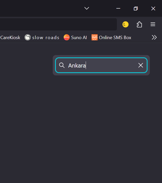Expand the list all tabs chevron
The height and width of the screenshot is (183, 162).
(x=87, y=8)
